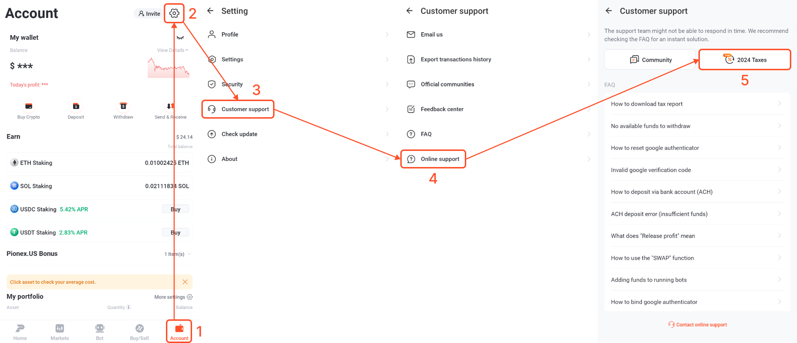The width and height of the screenshot is (797, 343).
Task: Open the Export transactions history option
Action: 456,59
